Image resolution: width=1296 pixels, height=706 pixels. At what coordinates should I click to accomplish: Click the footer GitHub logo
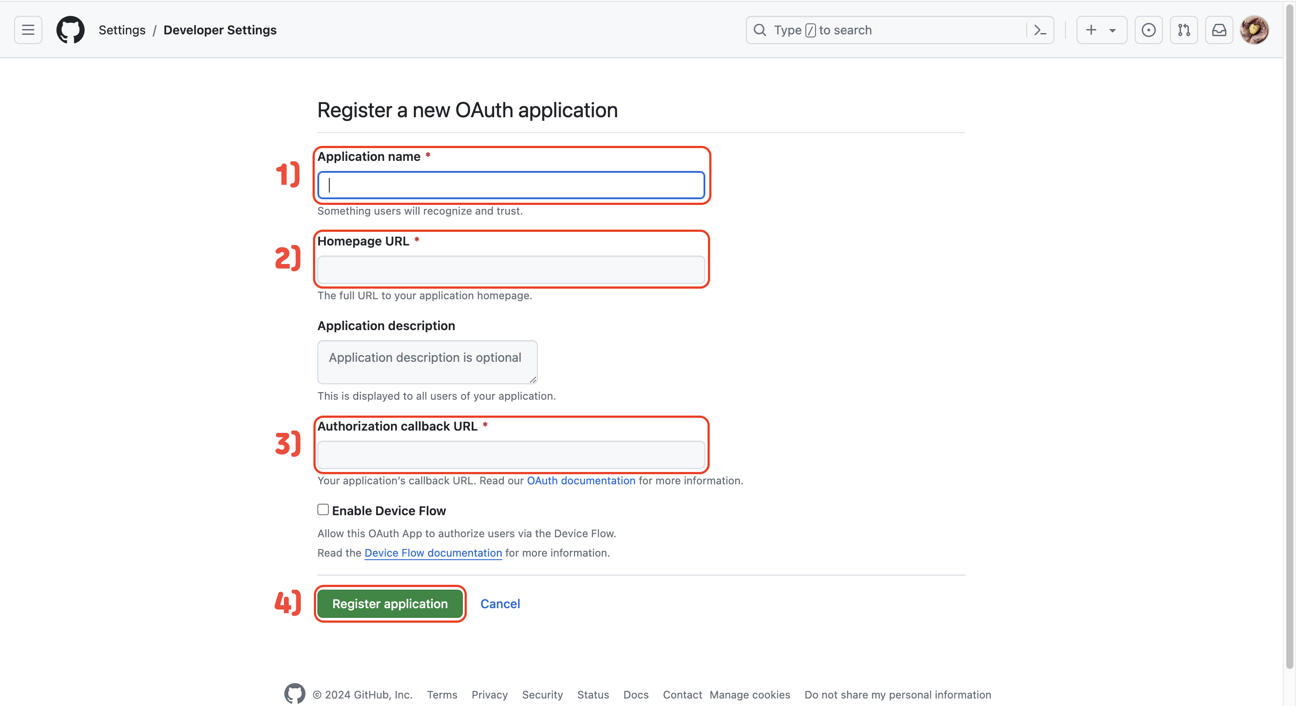pos(294,694)
